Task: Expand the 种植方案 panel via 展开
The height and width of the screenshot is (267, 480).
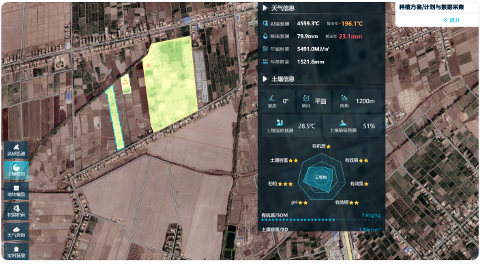Action: 451,20
